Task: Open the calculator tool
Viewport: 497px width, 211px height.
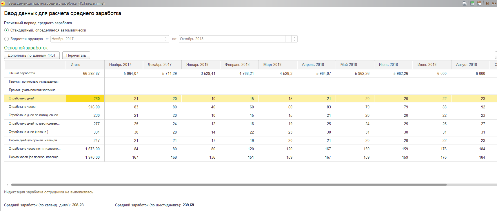Action: 472,3
